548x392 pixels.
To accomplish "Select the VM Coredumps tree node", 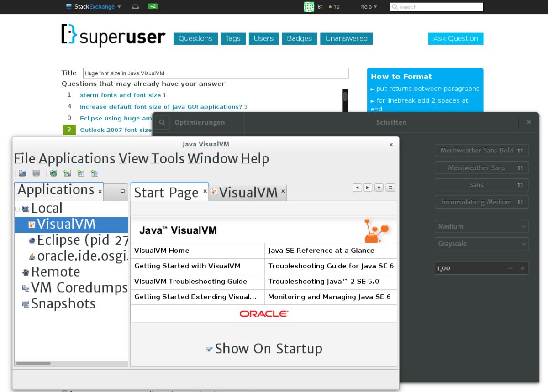I will [x=75, y=288].
